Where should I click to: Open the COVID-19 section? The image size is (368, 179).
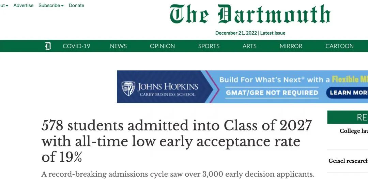coord(76,46)
